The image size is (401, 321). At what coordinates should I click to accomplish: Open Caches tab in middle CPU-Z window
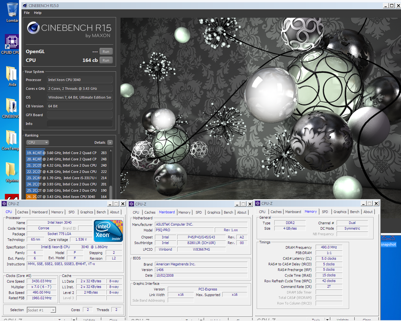pos(150,212)
